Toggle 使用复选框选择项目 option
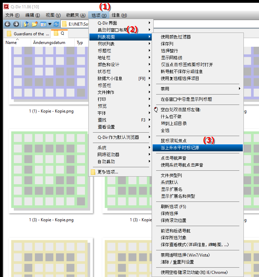Image resolution: width=259 pixels, height=277 pixels. tap(198, 78)
